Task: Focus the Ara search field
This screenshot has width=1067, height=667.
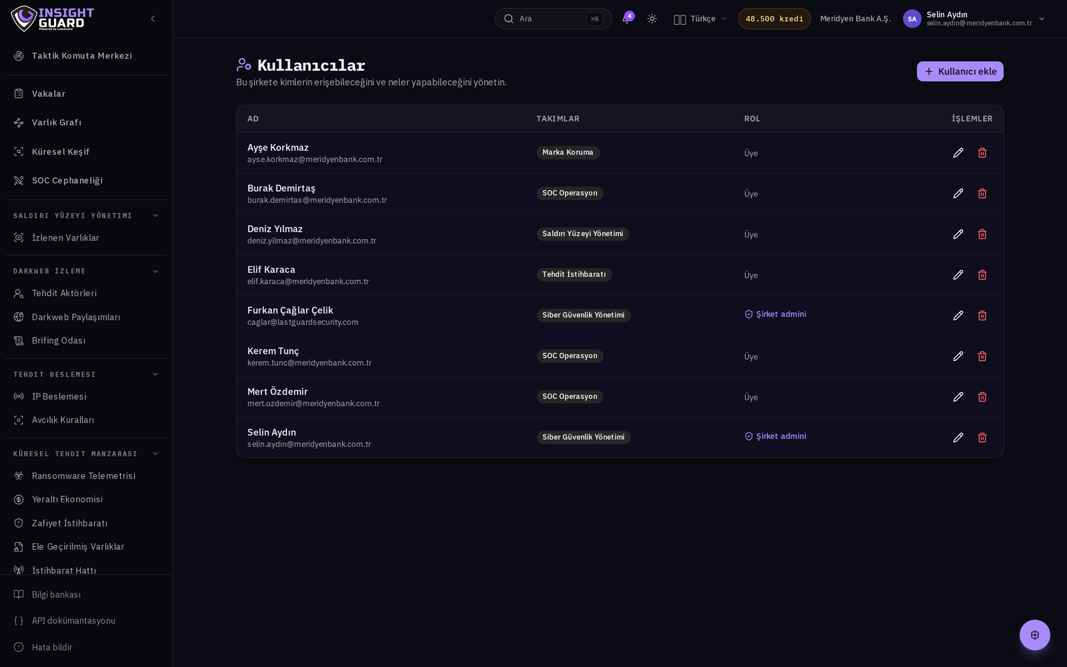Action: pos(553,19)
